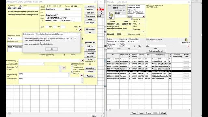208x117 pixels.
Task: Click the calendar refresh icon beside Väntetyp
Action: click(139, 46)
